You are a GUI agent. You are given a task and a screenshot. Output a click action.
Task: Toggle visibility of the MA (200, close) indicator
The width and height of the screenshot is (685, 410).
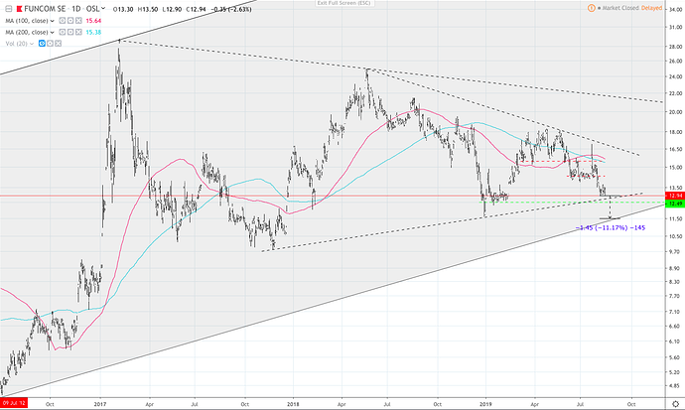[63, 32]
